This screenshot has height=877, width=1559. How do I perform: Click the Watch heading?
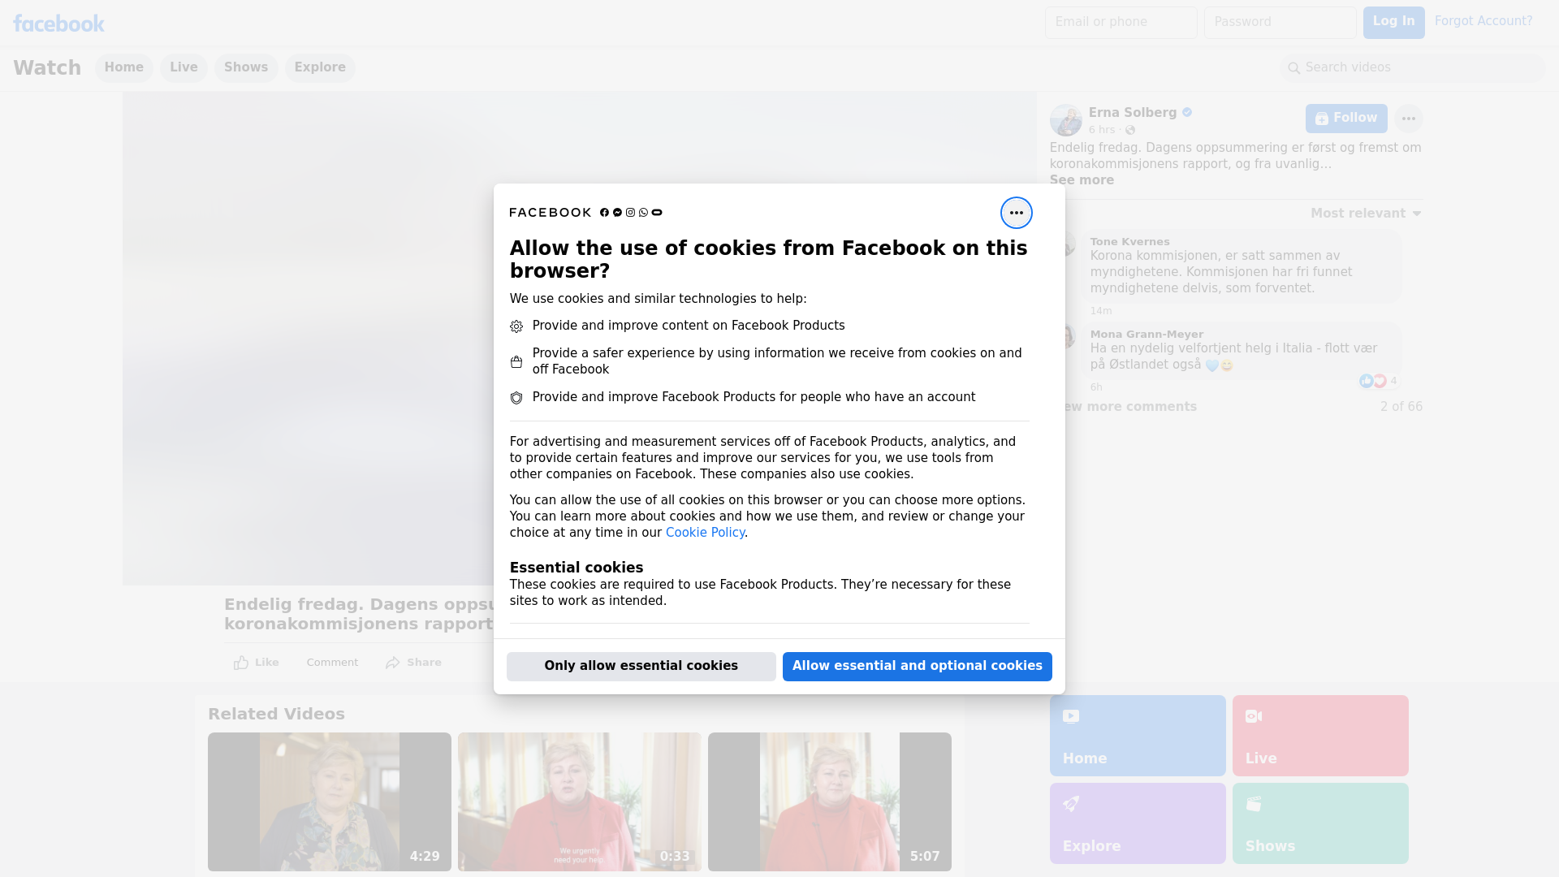[x=47, y=68]
